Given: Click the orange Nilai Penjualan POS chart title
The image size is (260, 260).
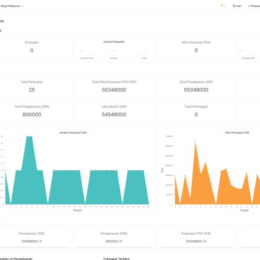Looking at the screenshot, I should coord(237,132).
